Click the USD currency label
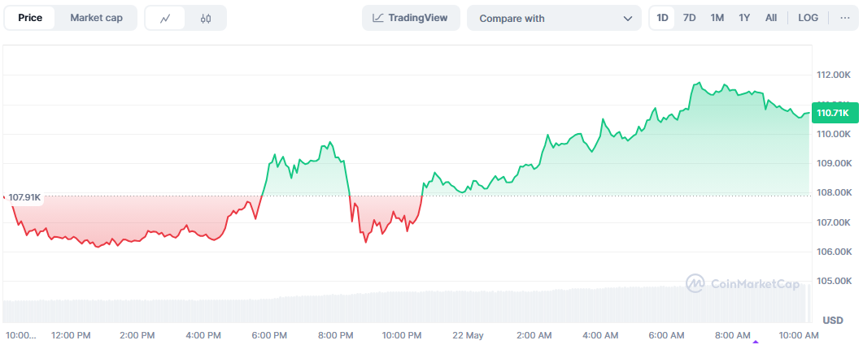Screen dimensions: 863x349 tap(832, 321)
